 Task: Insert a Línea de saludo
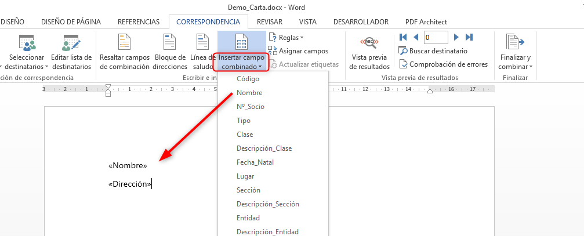202,43
